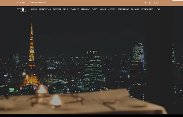Navigate to the TAKEOUT page
The image size is (183, 117).
point(75,9)
